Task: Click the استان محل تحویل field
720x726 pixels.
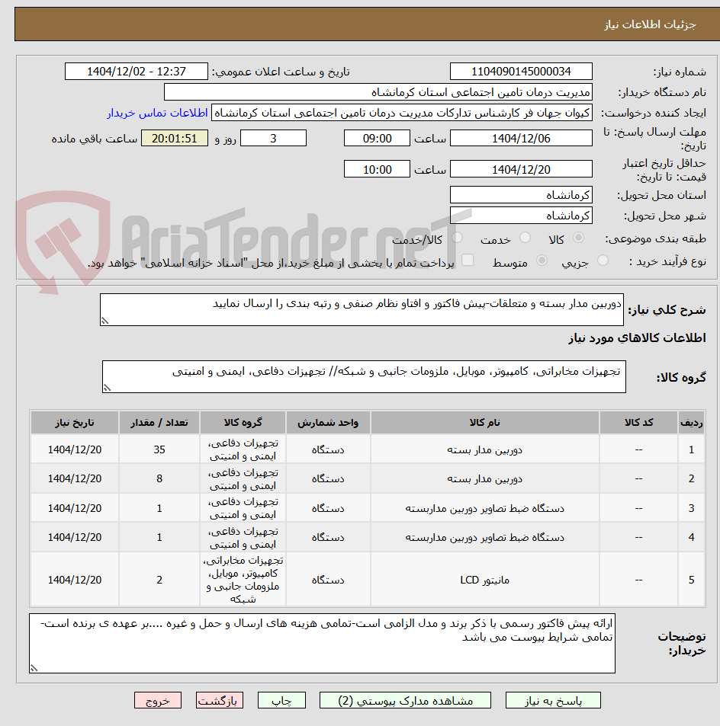Action: coord(521,195)
